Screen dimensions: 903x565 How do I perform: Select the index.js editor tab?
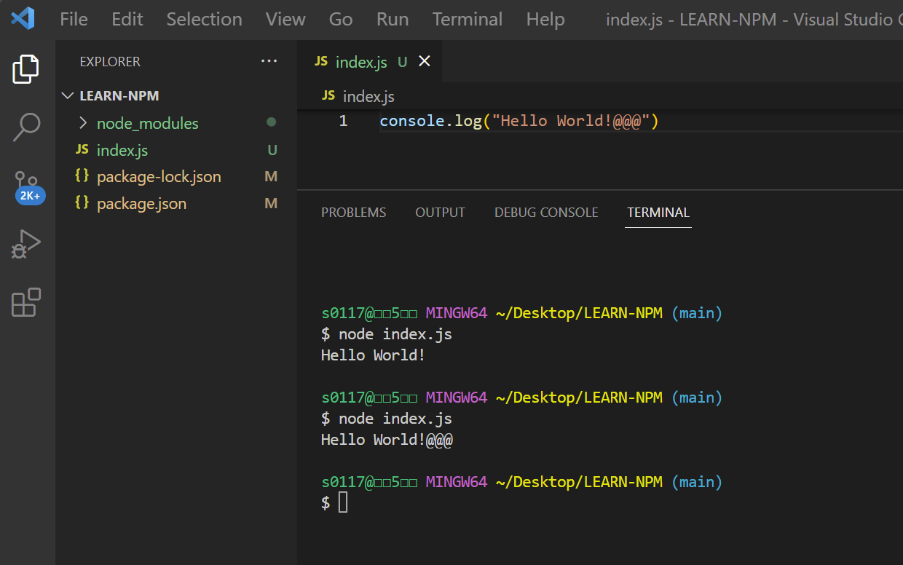[x=370, y=62]
